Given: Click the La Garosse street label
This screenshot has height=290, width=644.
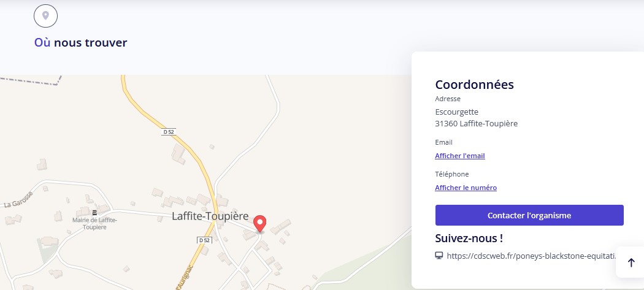Looking at the screenshot, I should tap(17, 200).
